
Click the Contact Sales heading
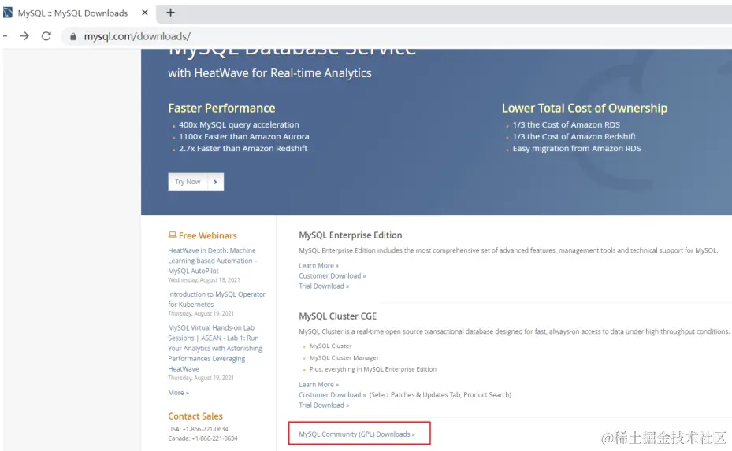pyautogui.click(x=195, y=416)
